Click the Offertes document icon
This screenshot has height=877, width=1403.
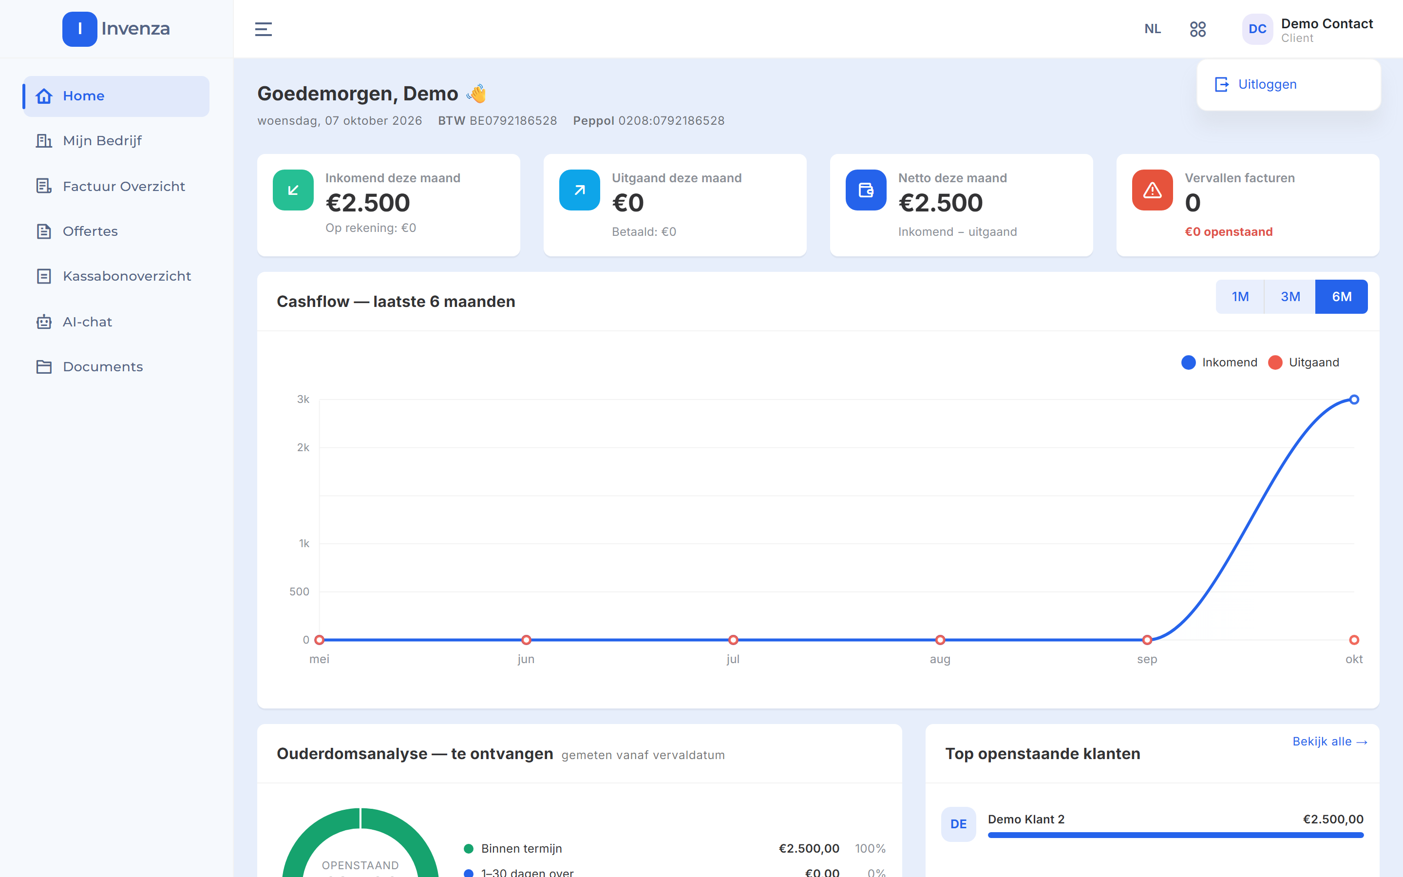[44, 231]
